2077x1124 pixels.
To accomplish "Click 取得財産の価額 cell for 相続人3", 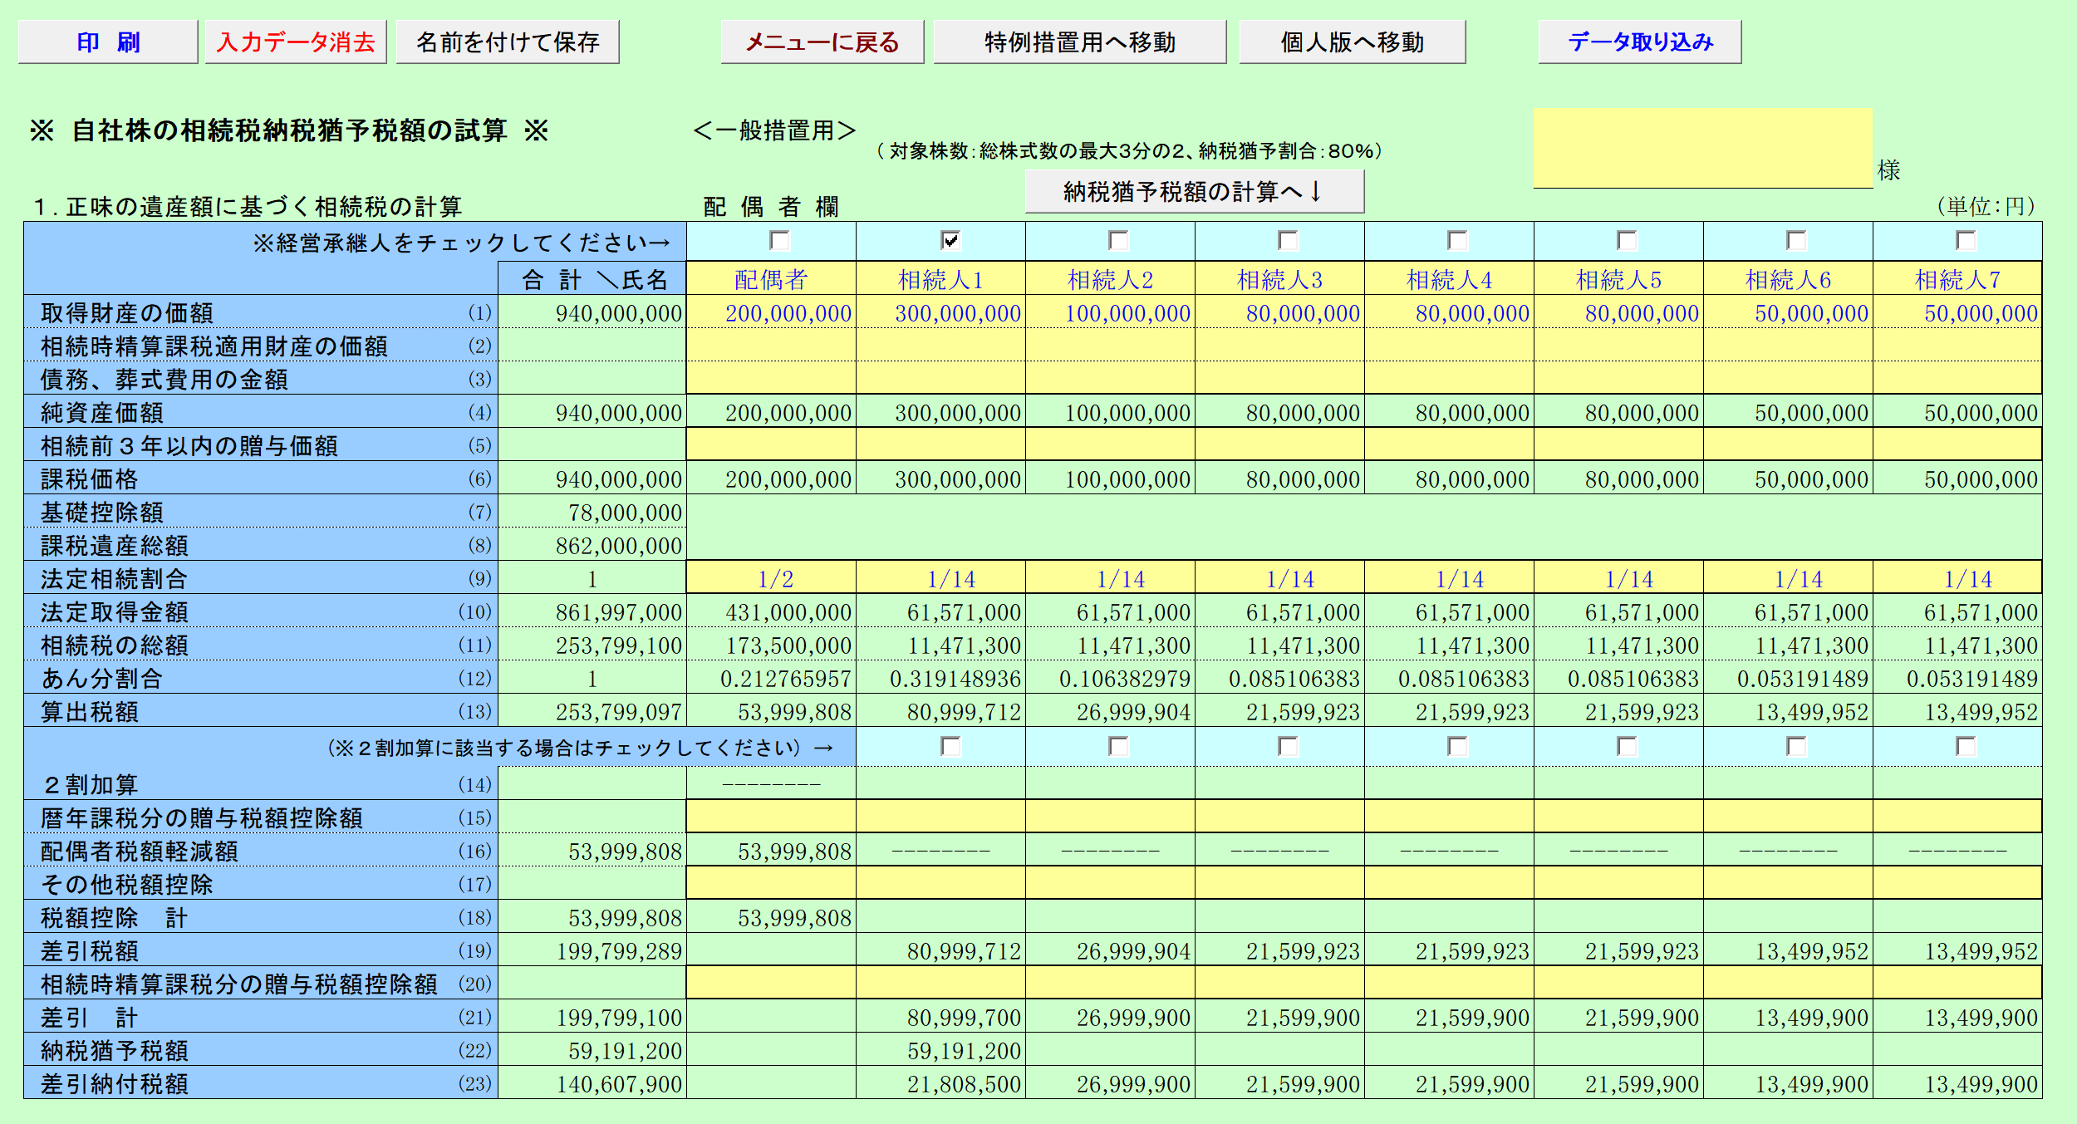I will coord(1279,312).
